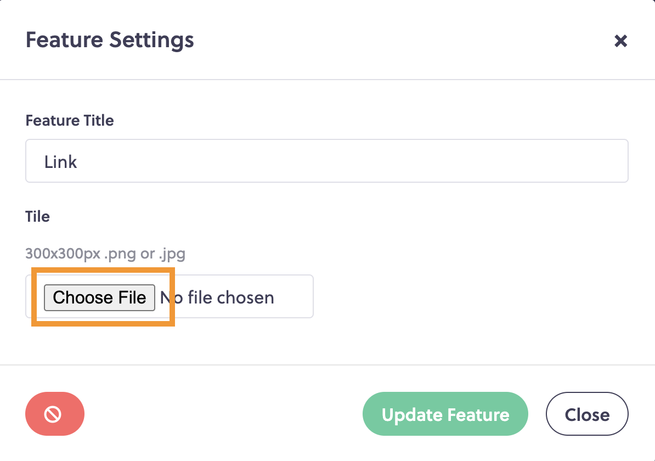
Task: Click the empty area right of 'Link'
Action: 351,161
